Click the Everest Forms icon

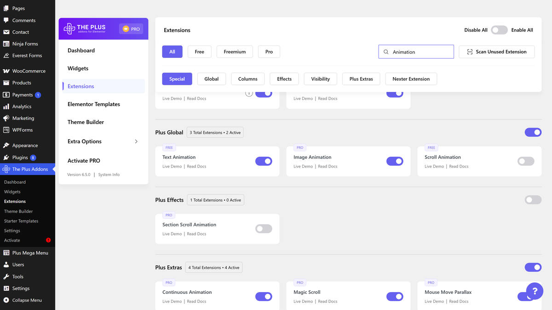(6, 56)
